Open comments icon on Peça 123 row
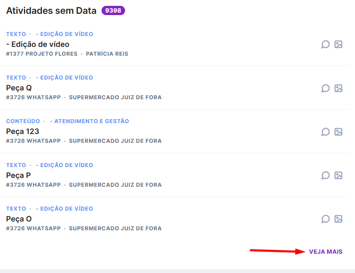Image resolution: width=355 pixels, height=273 pixels. click(x=325, y=132)
